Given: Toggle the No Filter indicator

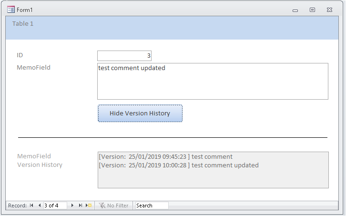Looking at the screenshot, I should coord(113,206).
